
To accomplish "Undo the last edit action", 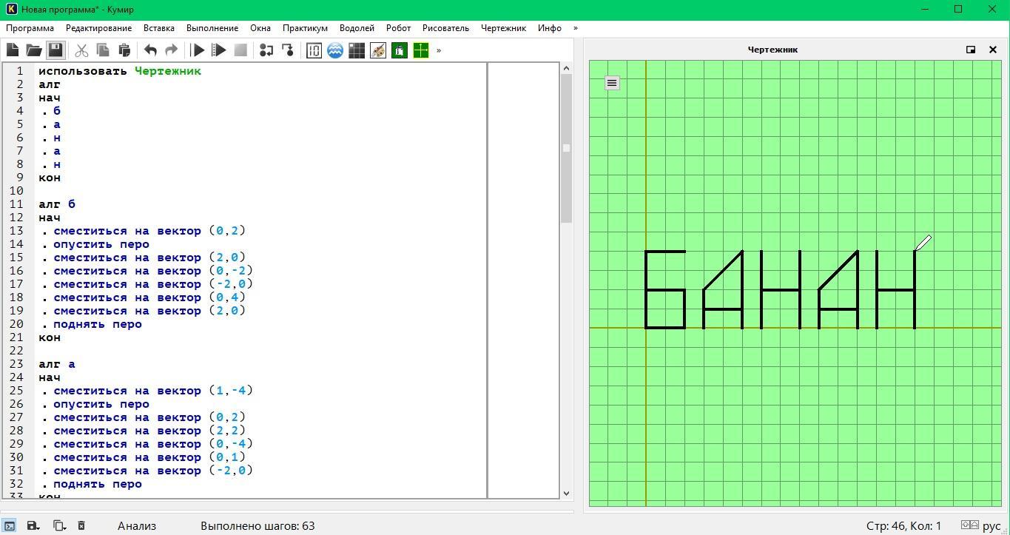I will tap(150, 50).
